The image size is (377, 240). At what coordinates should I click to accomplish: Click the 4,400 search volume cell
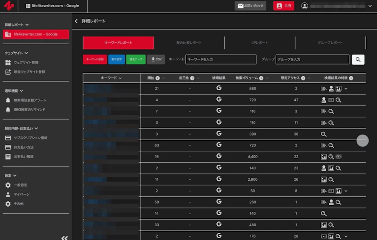[253, 157]
